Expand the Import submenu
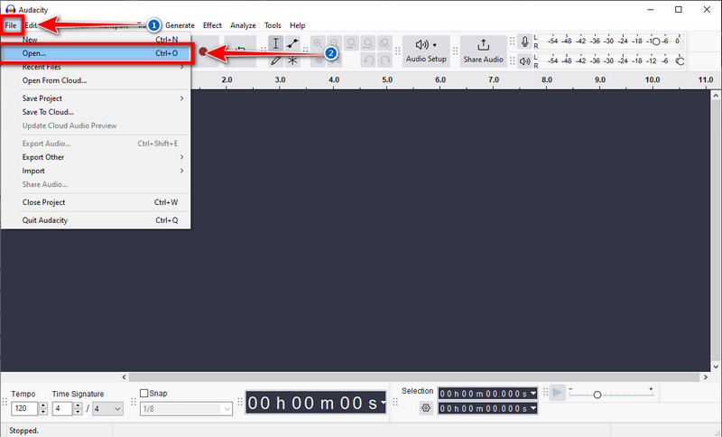This screenshot has height=437, width=722. (96, 171)
